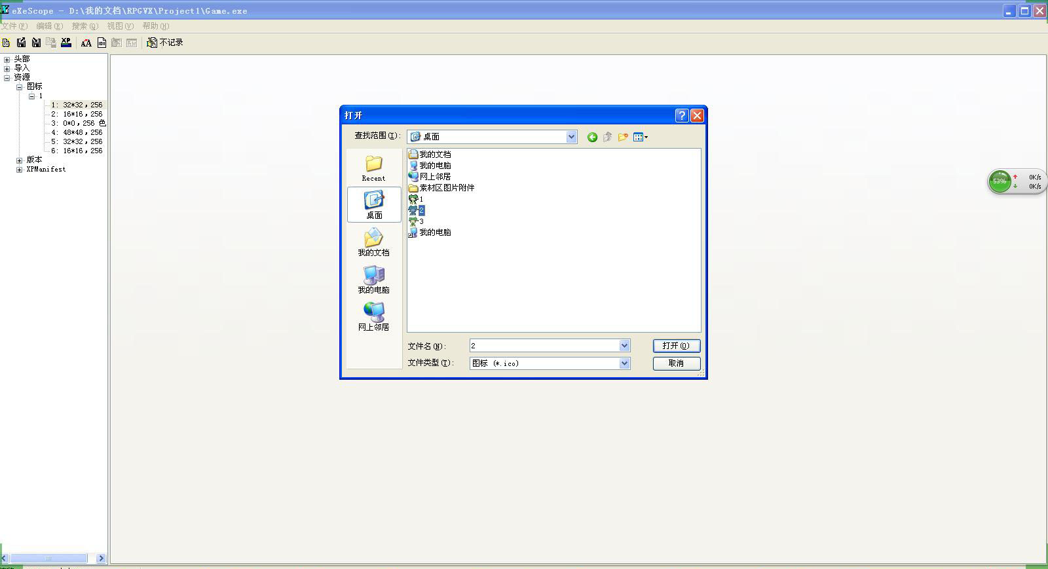Open the view menu icon in dialog
The image size is (1048, 569).
point(641,137)
